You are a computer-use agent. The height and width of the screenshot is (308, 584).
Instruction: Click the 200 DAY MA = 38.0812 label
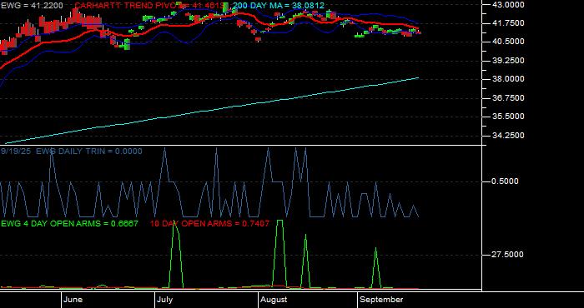pos(278,6)
